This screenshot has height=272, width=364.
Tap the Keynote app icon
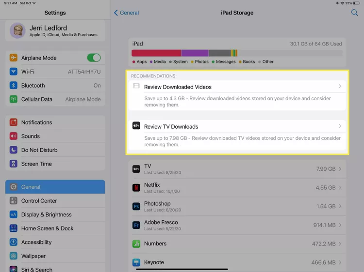[x=136, y=262]
